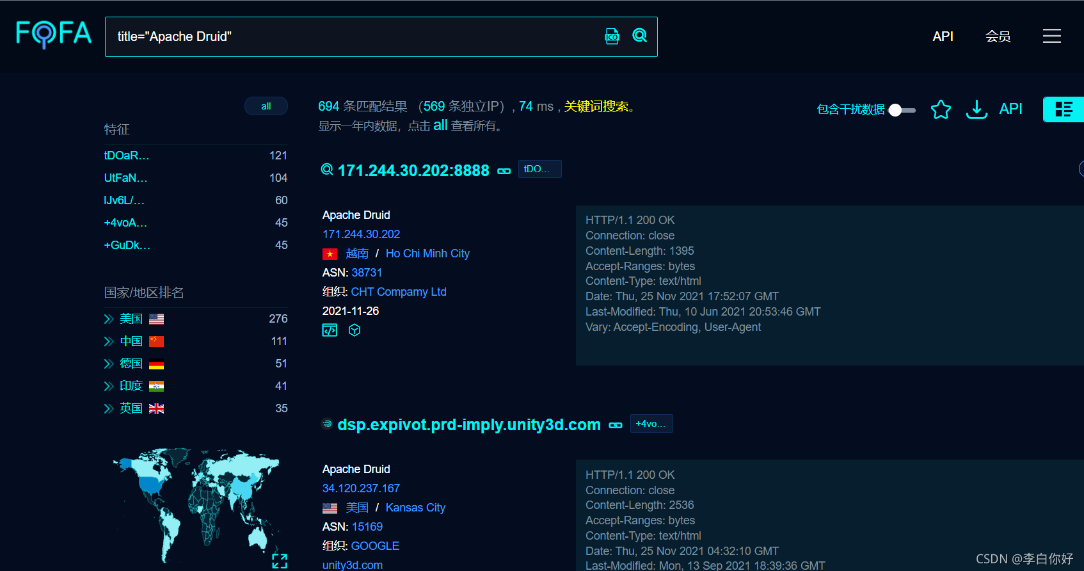Click the 关键词搜索 text
Screen dimensions: 1084x571
tap(596, 106)
